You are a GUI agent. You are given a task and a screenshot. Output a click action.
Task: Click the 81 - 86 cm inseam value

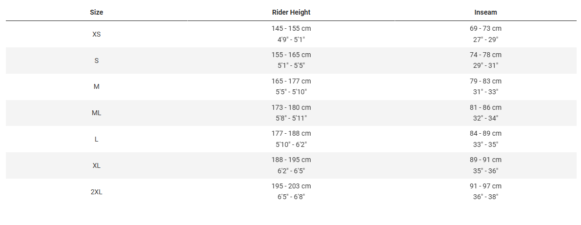click(485, 107)
